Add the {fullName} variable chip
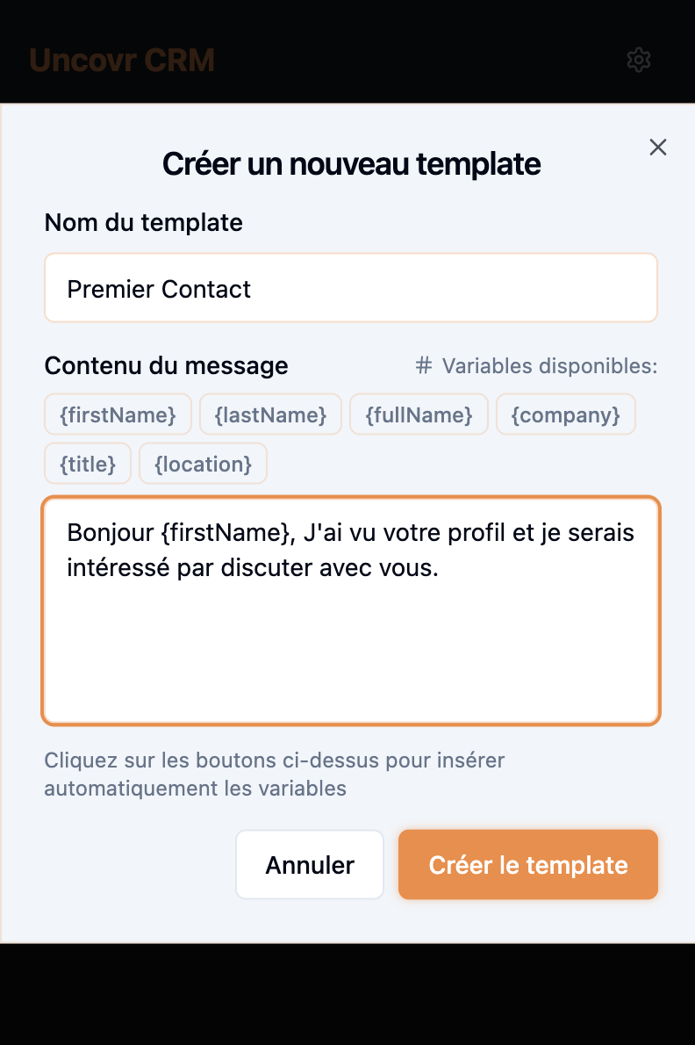The height and width of the screenshot is (1045, 695). pyautogui.click(x=419, y=414)
